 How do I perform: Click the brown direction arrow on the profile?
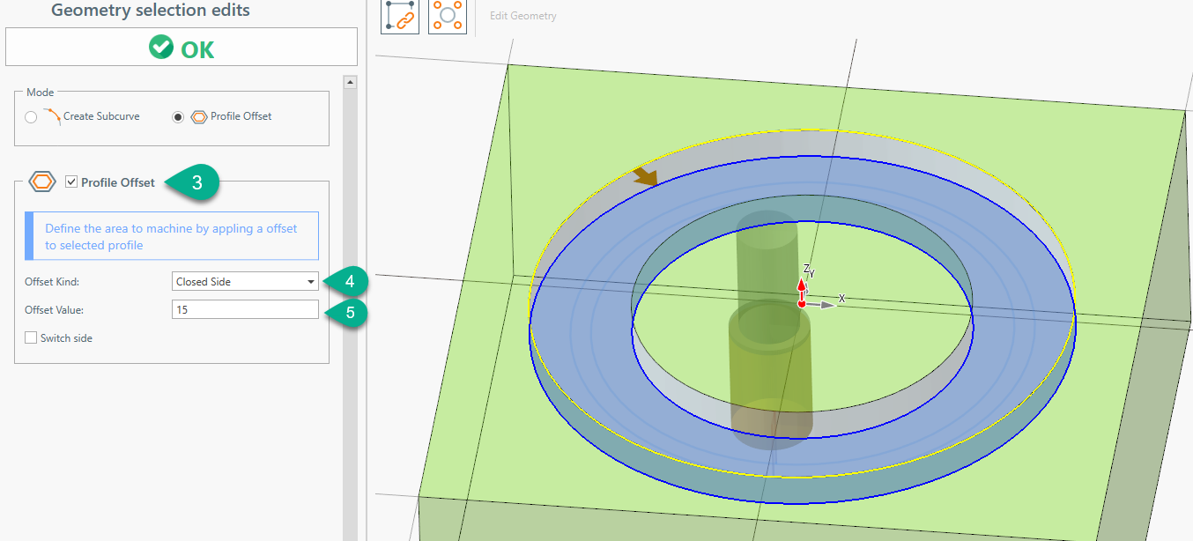coord(646,177)
